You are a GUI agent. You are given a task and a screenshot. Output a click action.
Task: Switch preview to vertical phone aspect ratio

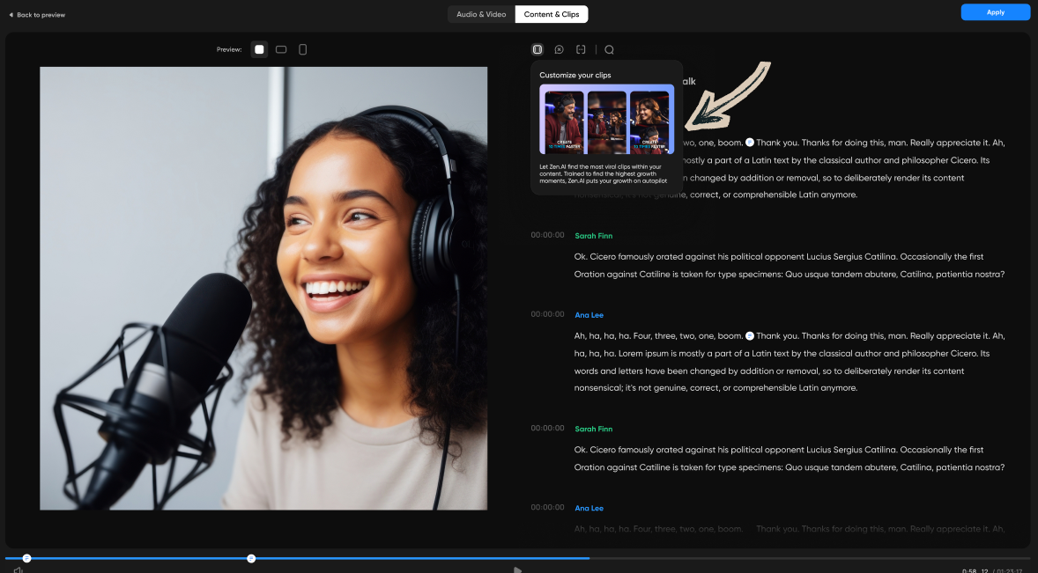click(302, 49)
